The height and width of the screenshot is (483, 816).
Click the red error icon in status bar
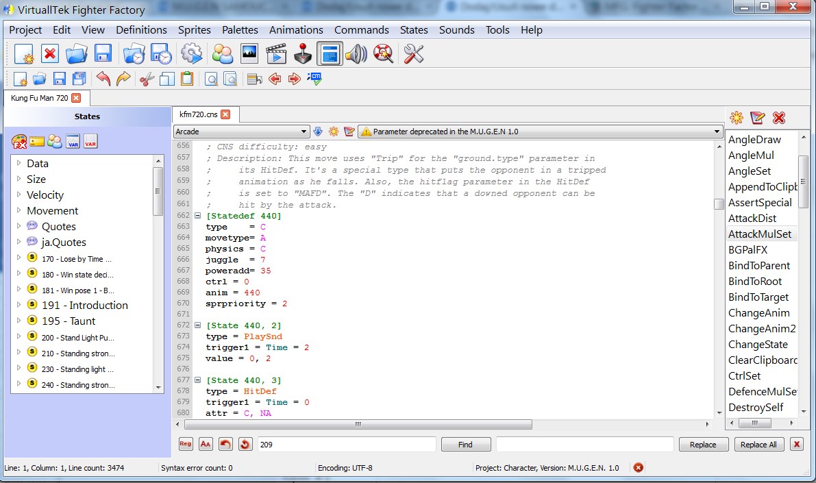(638, 467)
